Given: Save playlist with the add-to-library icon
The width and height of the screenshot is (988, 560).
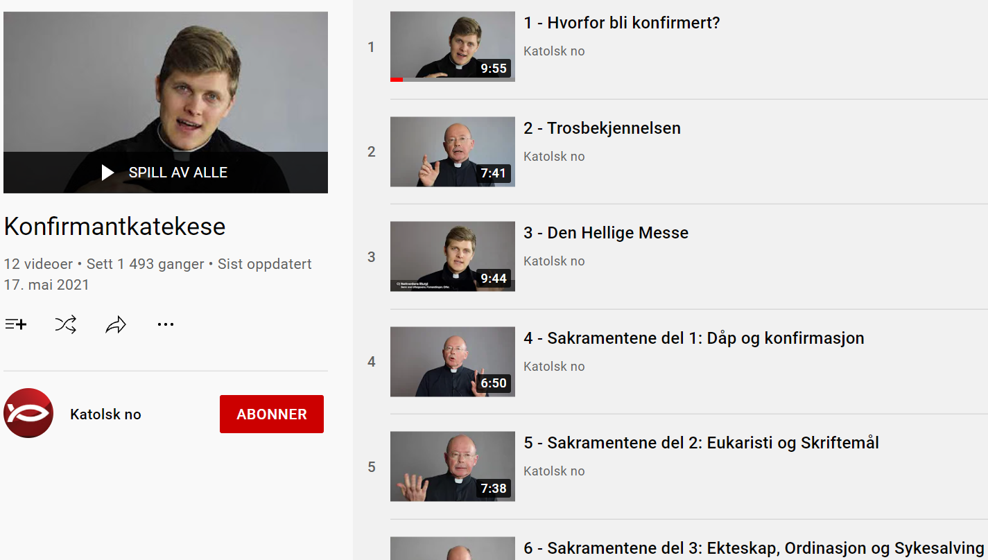Looking at the screenshot, I should 16,324.
